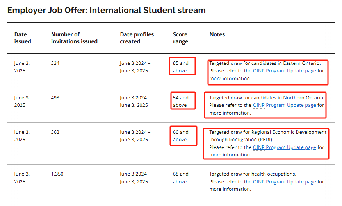Image resolution: width=342 pixels, height=206 pixels.
Task: Click the 'Targeted draw for health occupations' text
Action: click(253, 174)
